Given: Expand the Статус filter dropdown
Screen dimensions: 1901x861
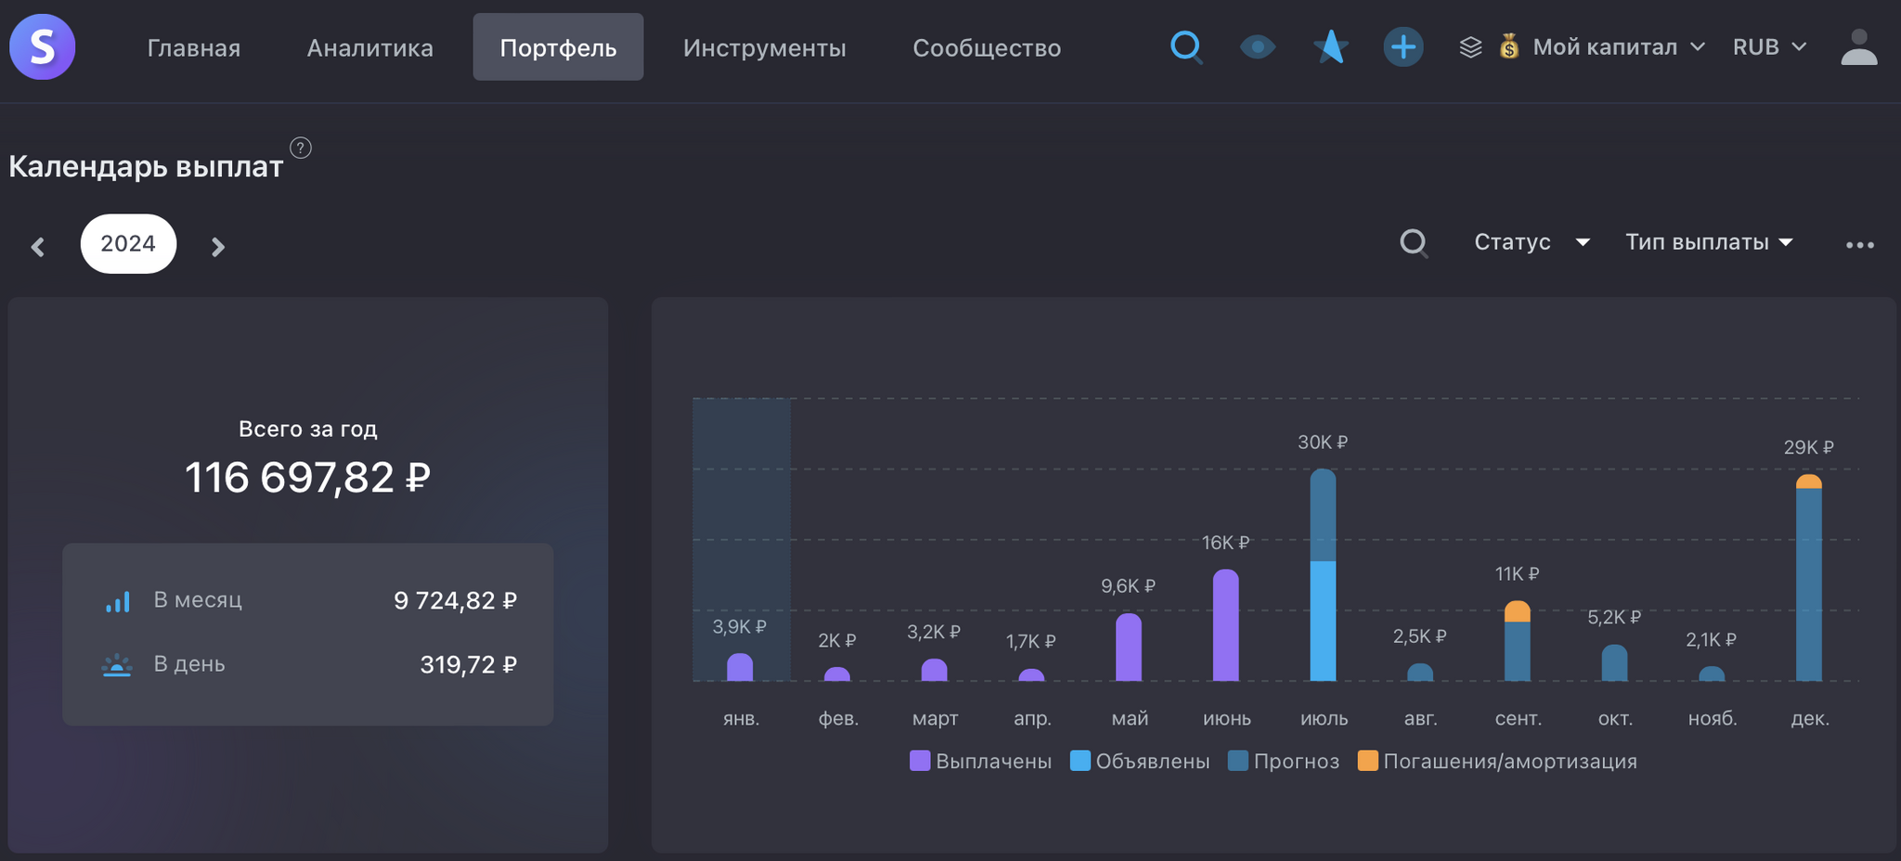Looking at the screenshot, I should (x=1532, y=242).
